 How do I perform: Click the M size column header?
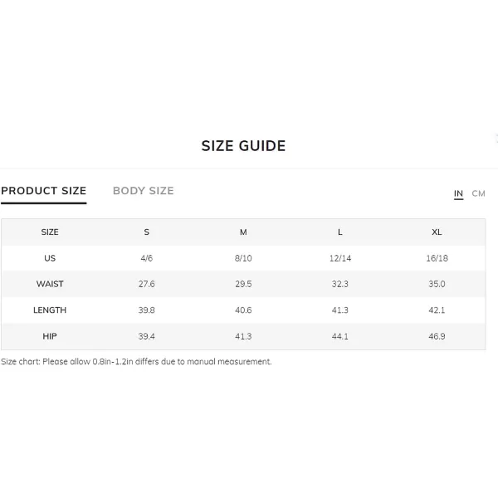[x=243, y=232]
